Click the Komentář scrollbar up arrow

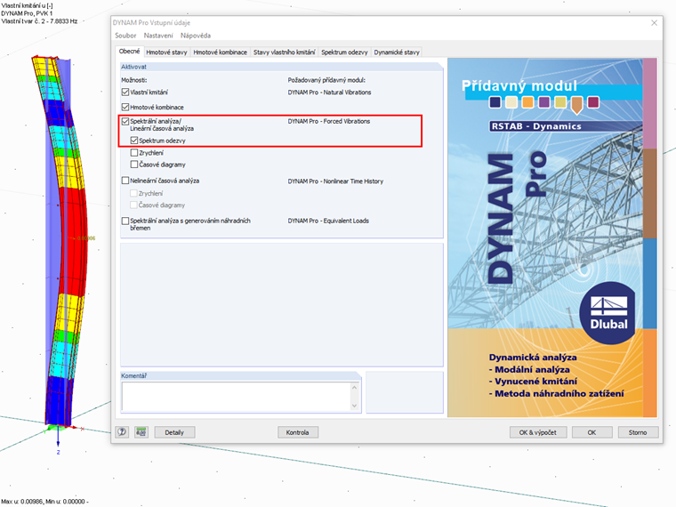(x=354, y=388)
